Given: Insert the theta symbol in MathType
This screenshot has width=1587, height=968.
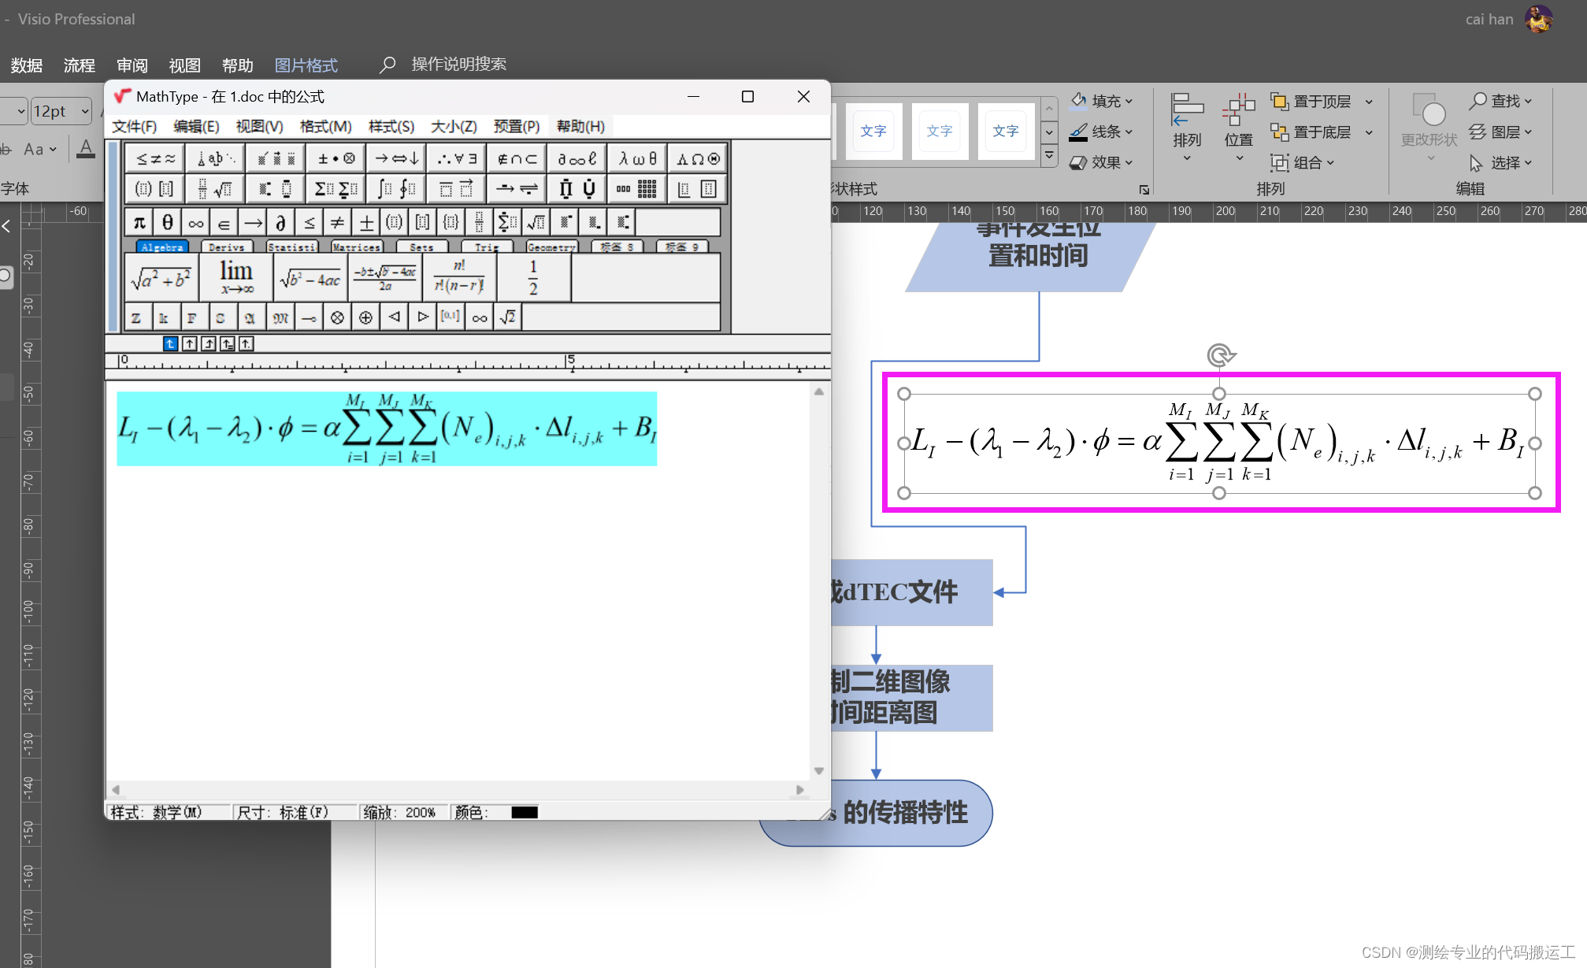Looking at the screenshot, I should 167,222.
